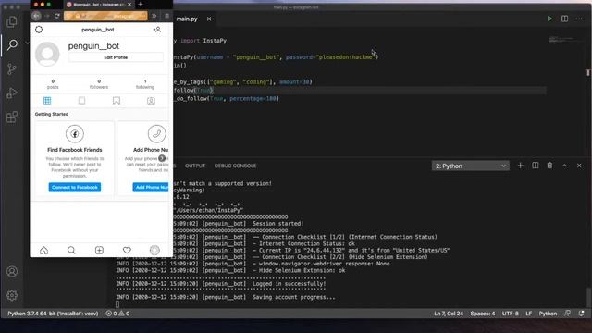Switch to the DEBUG CONSOLE panel tab
This screenshot has height=333, width=592.
235,166
